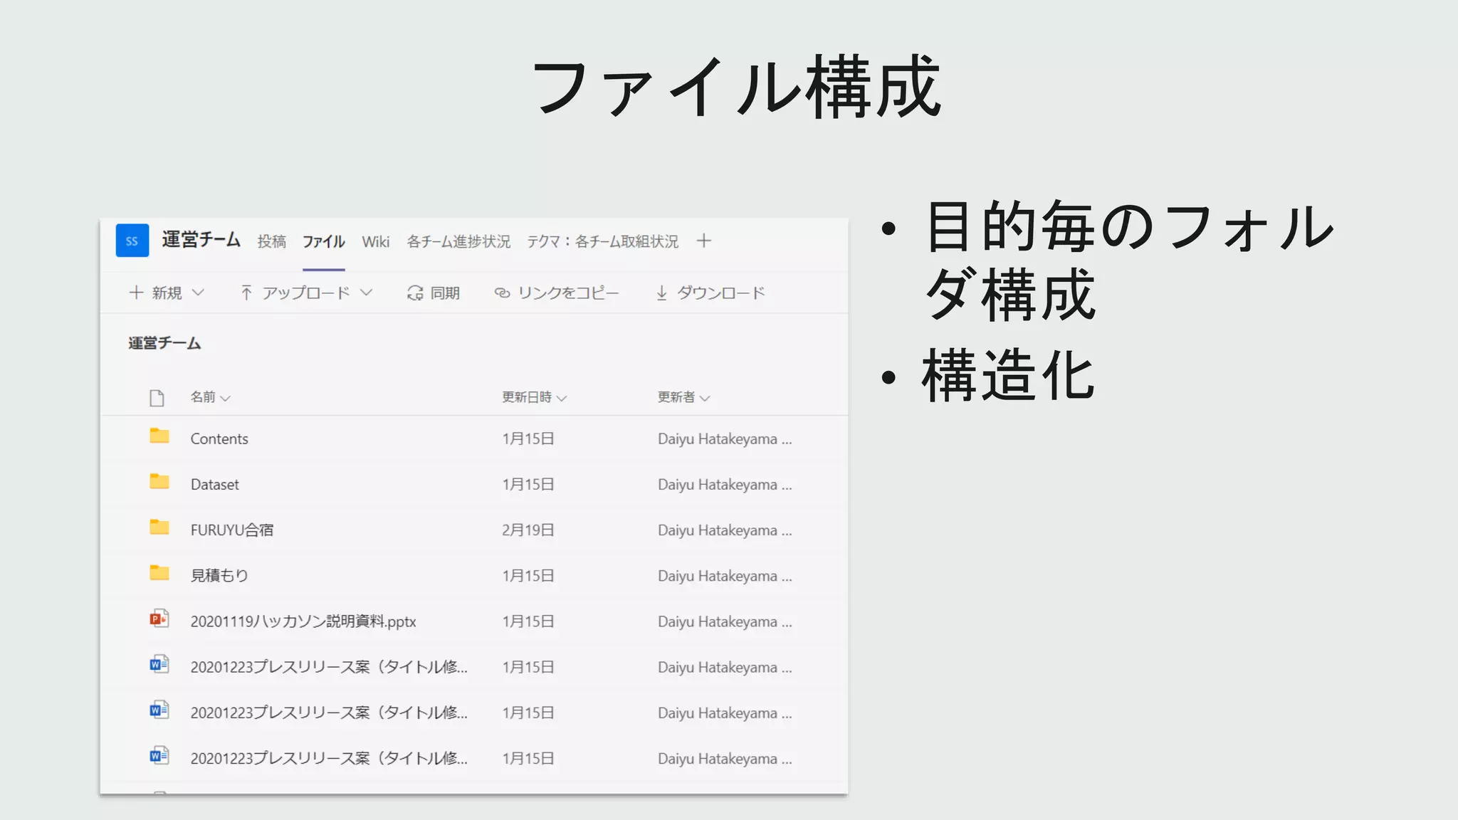This screenshot has height=820, width=1458.
Task: Expand the アップロード dropdown chevron
Action: pos(367,293)
